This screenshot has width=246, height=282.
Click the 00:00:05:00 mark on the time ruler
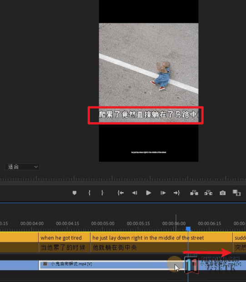[x=103, y=224]
